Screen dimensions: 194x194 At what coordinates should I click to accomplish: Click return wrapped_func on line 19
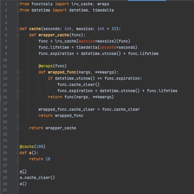pyautogui.click(x=61, y=116)
